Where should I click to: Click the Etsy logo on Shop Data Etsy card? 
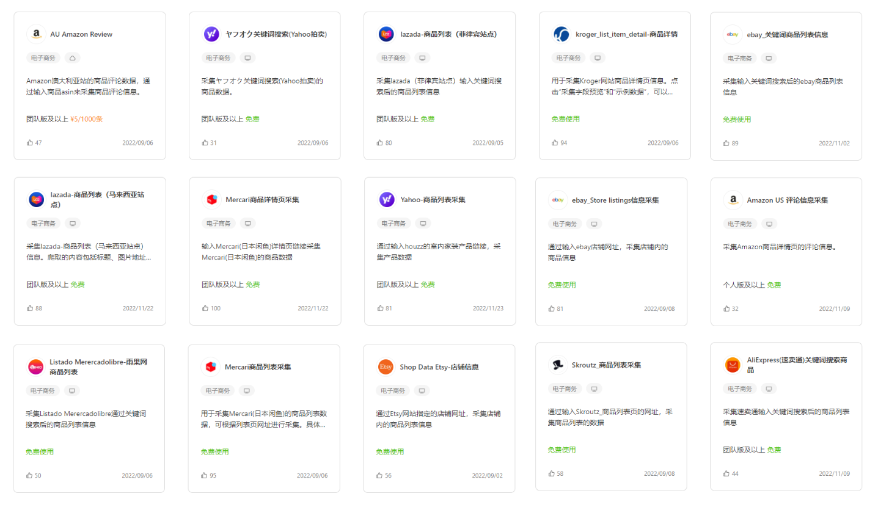pos(386,367)
